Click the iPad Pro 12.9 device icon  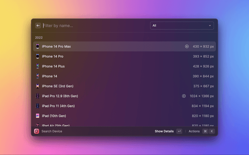[x=37, y=96]
